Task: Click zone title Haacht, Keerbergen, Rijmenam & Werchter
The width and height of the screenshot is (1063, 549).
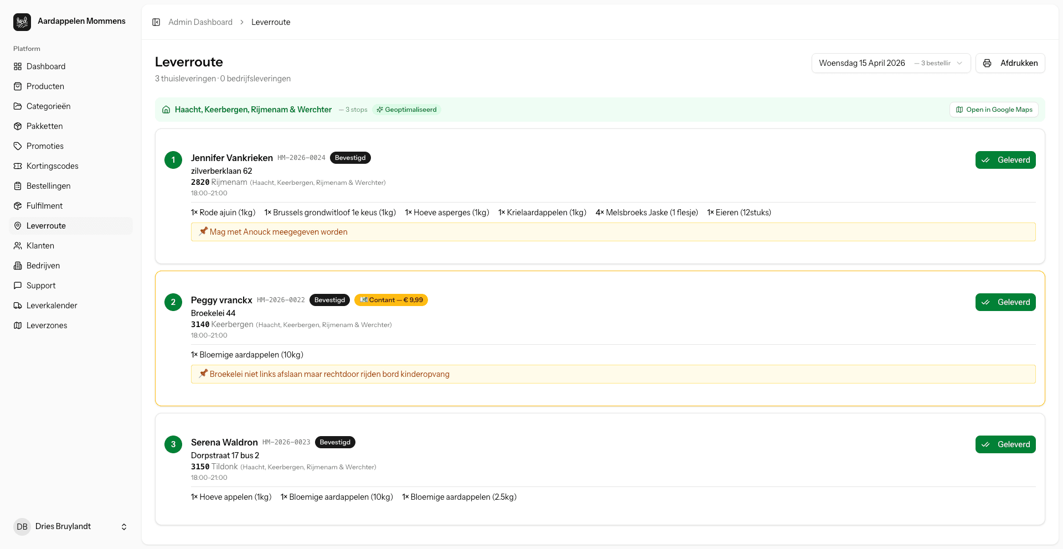Action: [x=253, y=110]
